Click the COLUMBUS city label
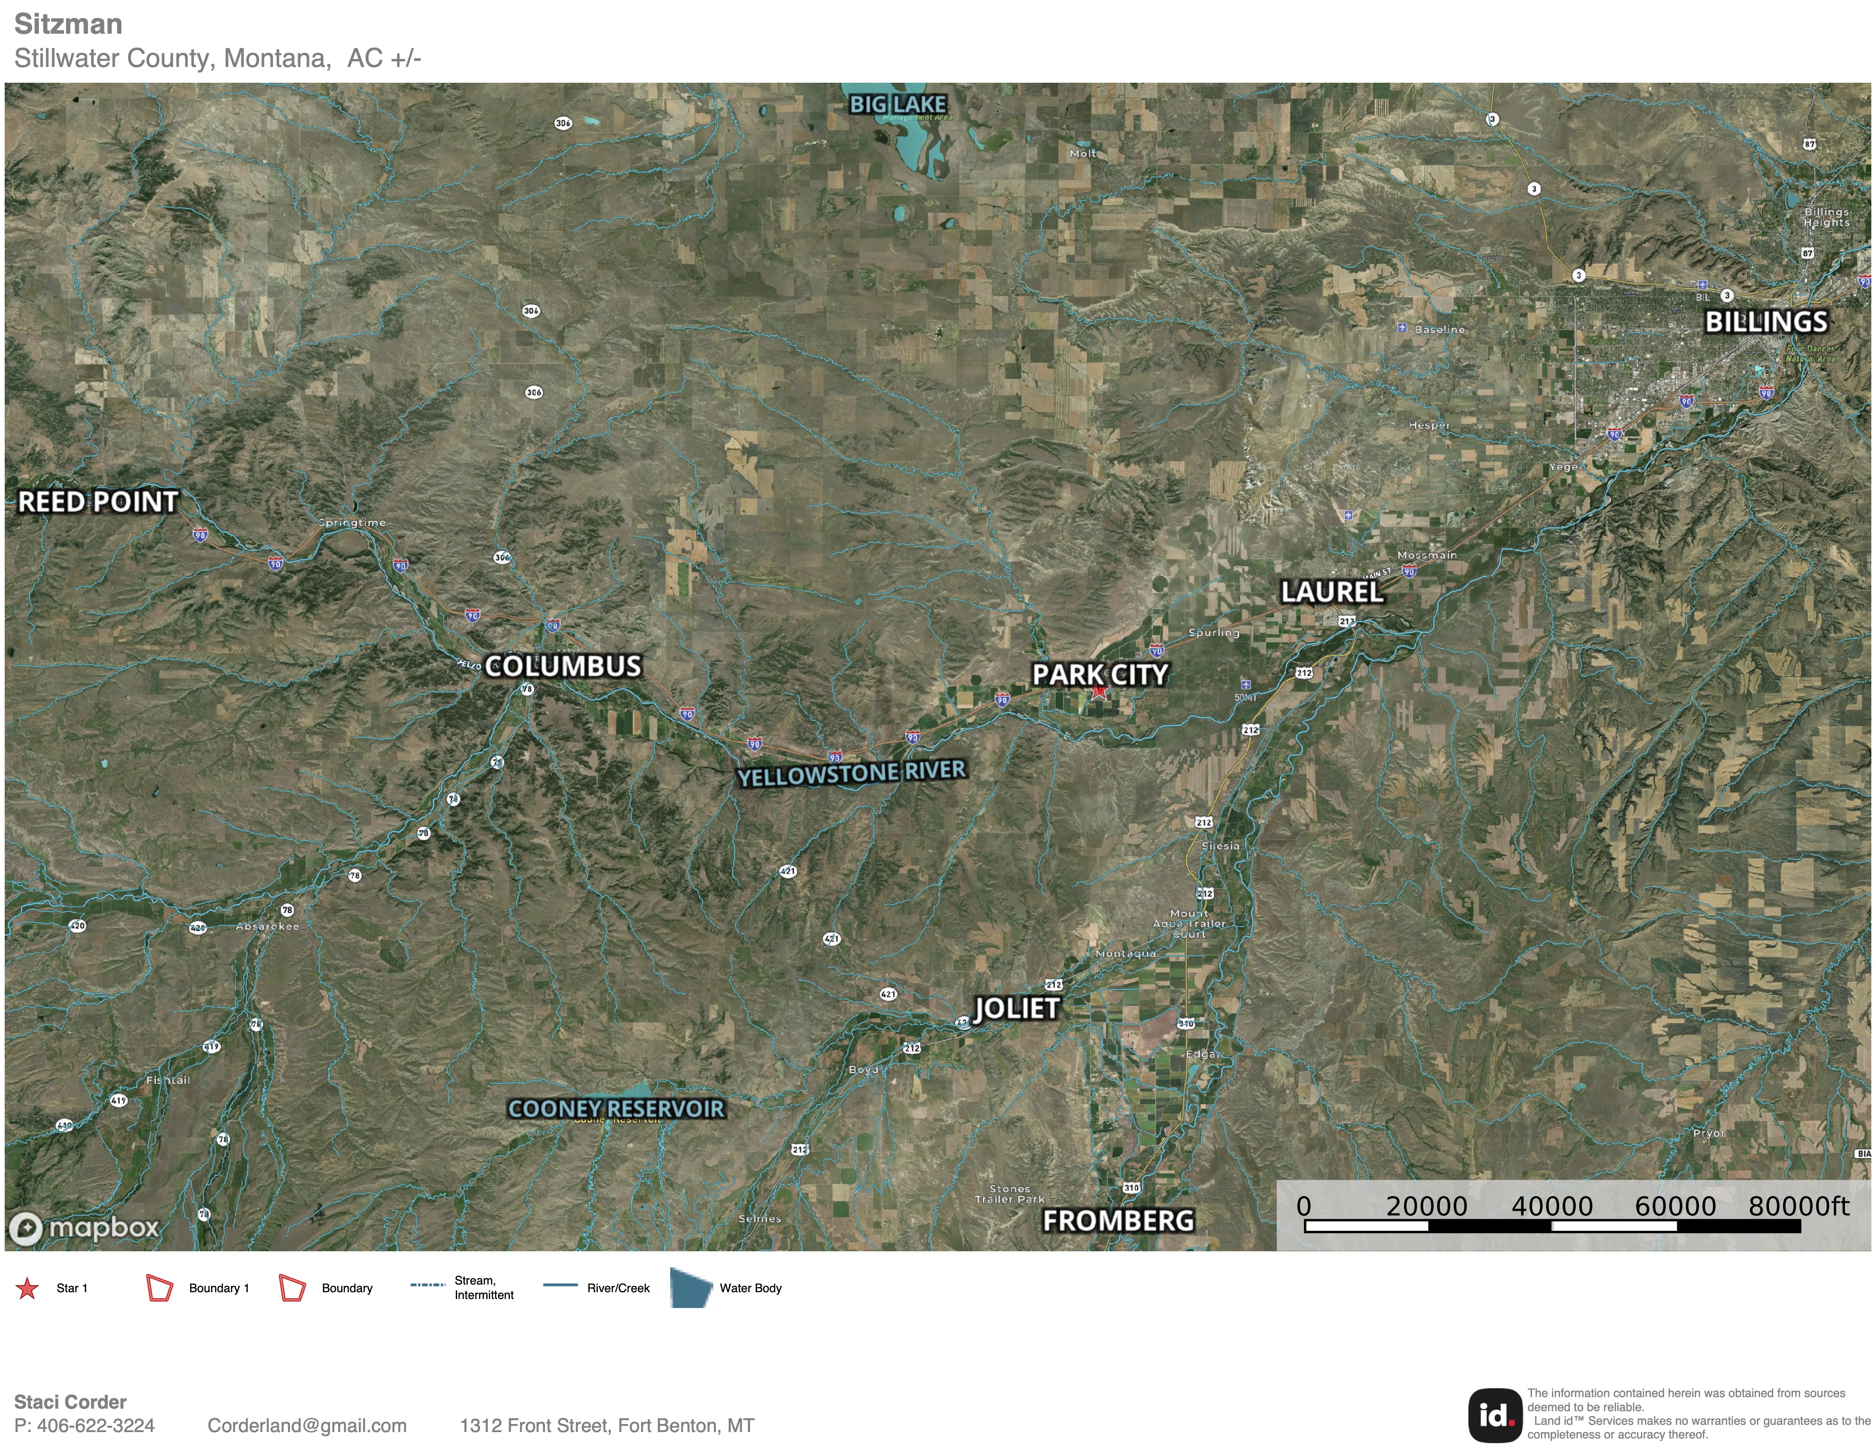Viewport: 1876px width, 1450px height. 563,667
